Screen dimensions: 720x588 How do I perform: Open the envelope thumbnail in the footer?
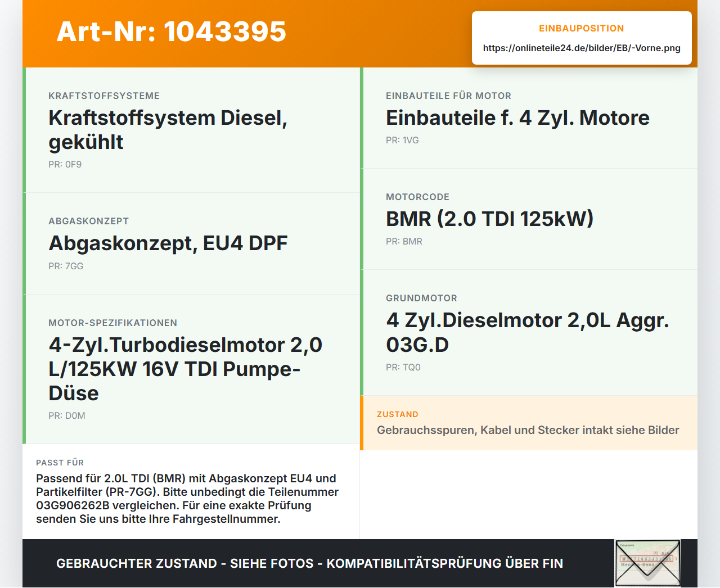[x=647, y=563]
